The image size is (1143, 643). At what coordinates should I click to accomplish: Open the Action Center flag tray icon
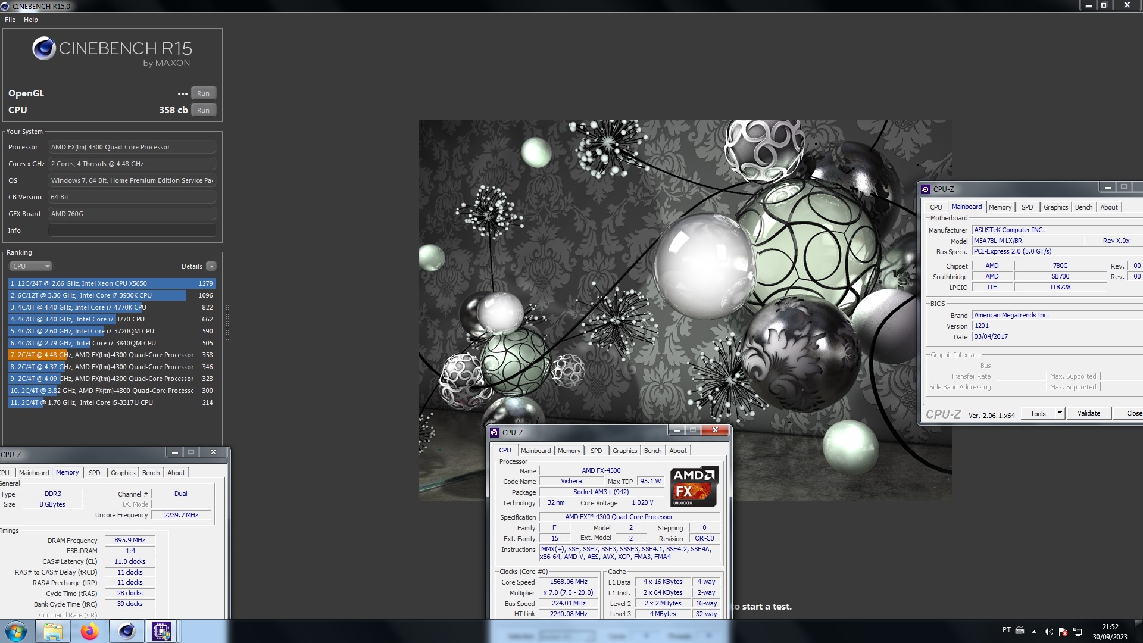[1063, 632]
